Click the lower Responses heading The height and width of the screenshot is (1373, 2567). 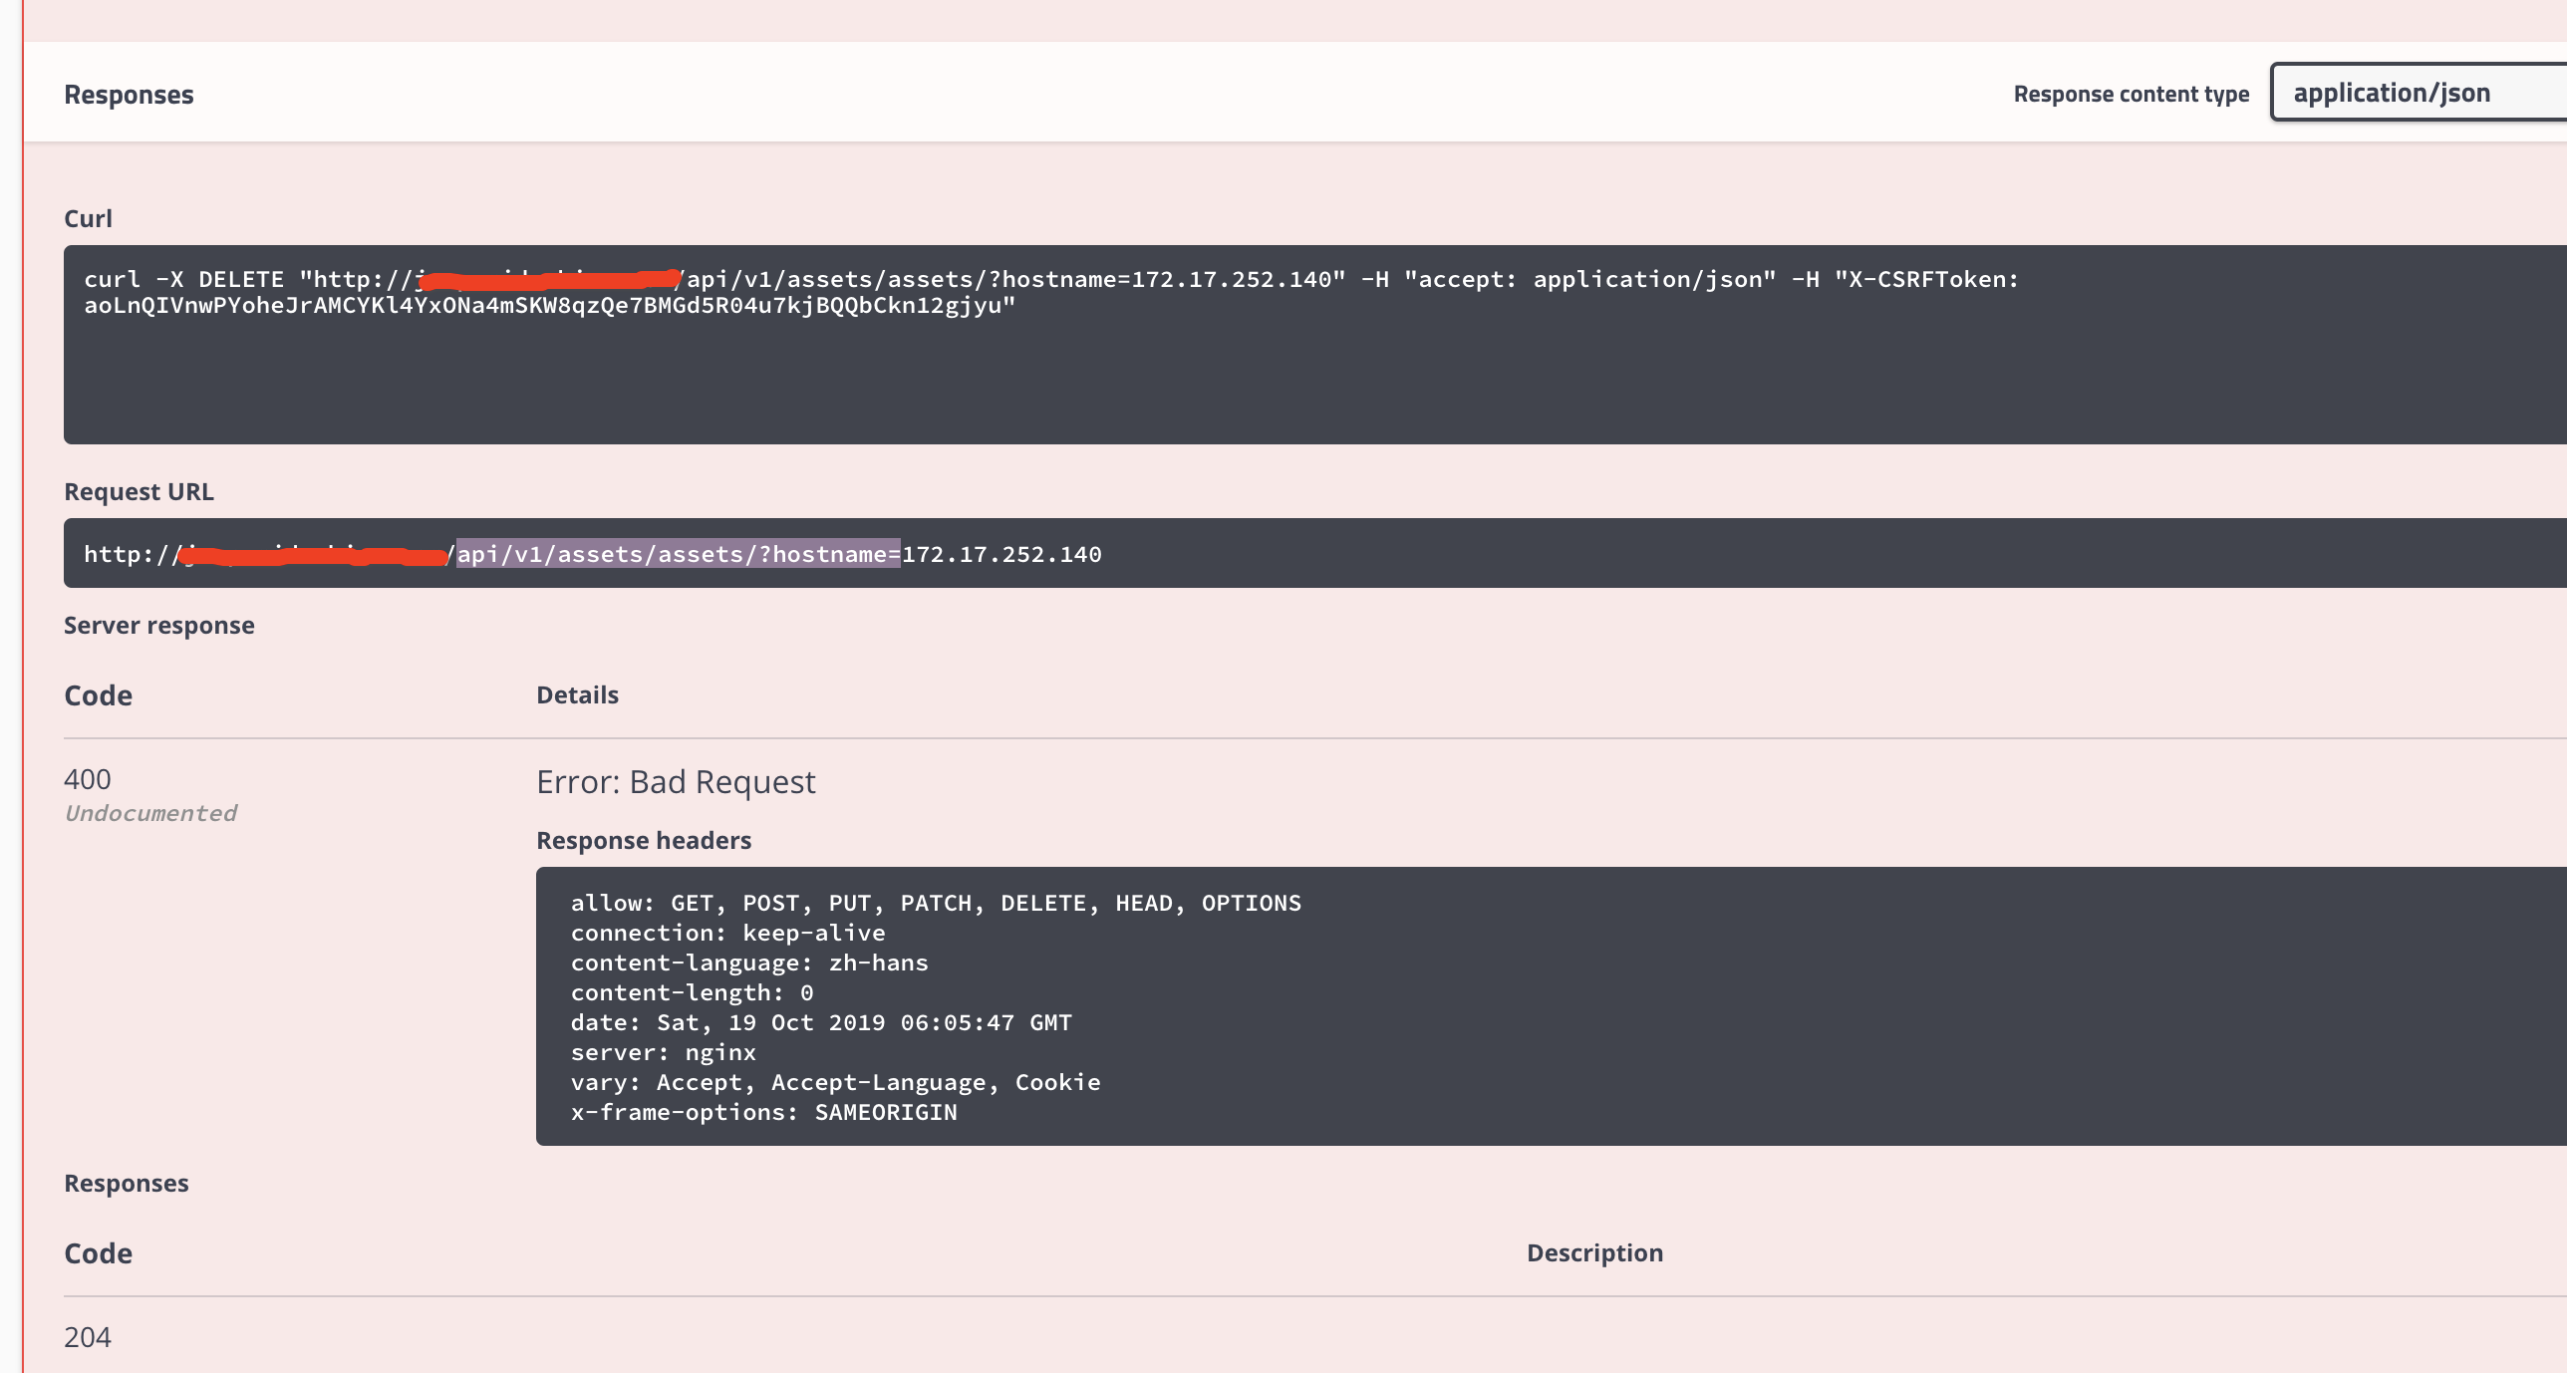point(127,1183)
